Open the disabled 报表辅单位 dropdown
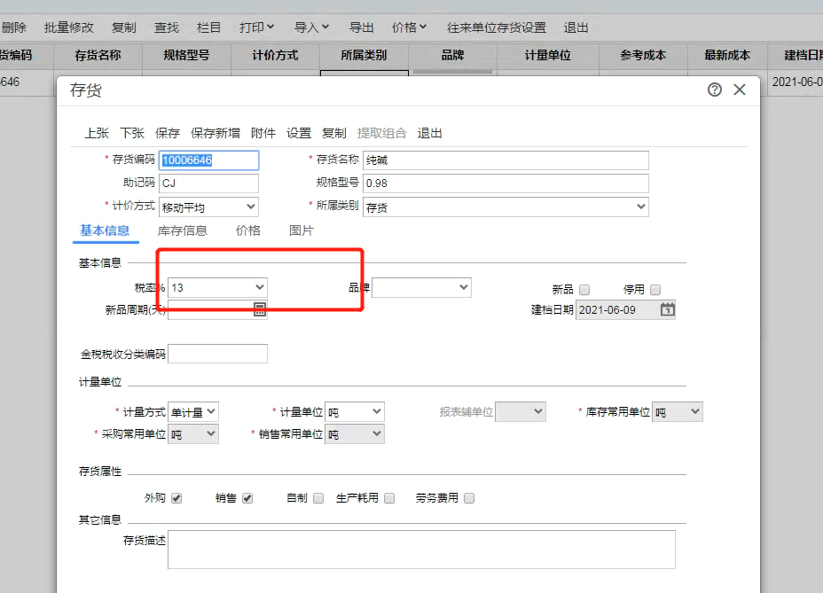823x593 pixels. (x=521, y=412)
